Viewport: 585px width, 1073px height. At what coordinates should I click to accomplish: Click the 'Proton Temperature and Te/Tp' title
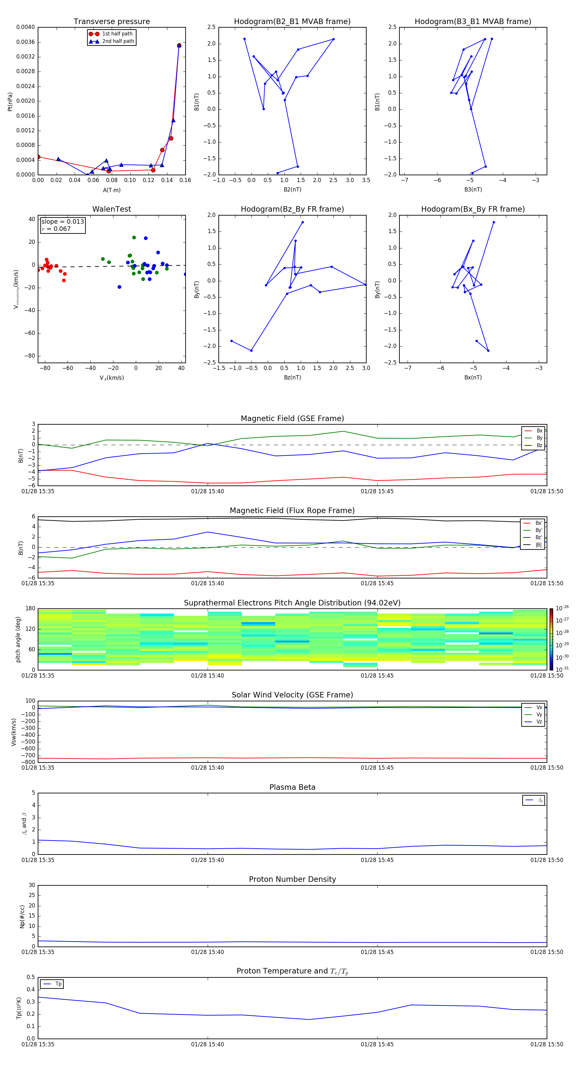(292, 971)
